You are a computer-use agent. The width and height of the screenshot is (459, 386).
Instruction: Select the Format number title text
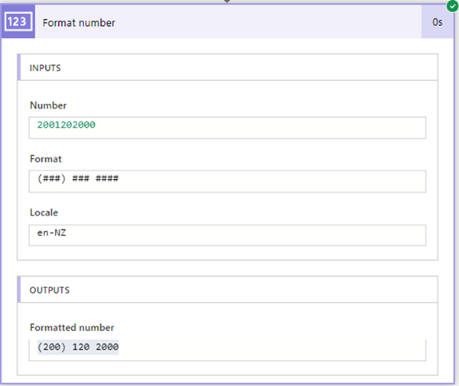tap(79, 23)
